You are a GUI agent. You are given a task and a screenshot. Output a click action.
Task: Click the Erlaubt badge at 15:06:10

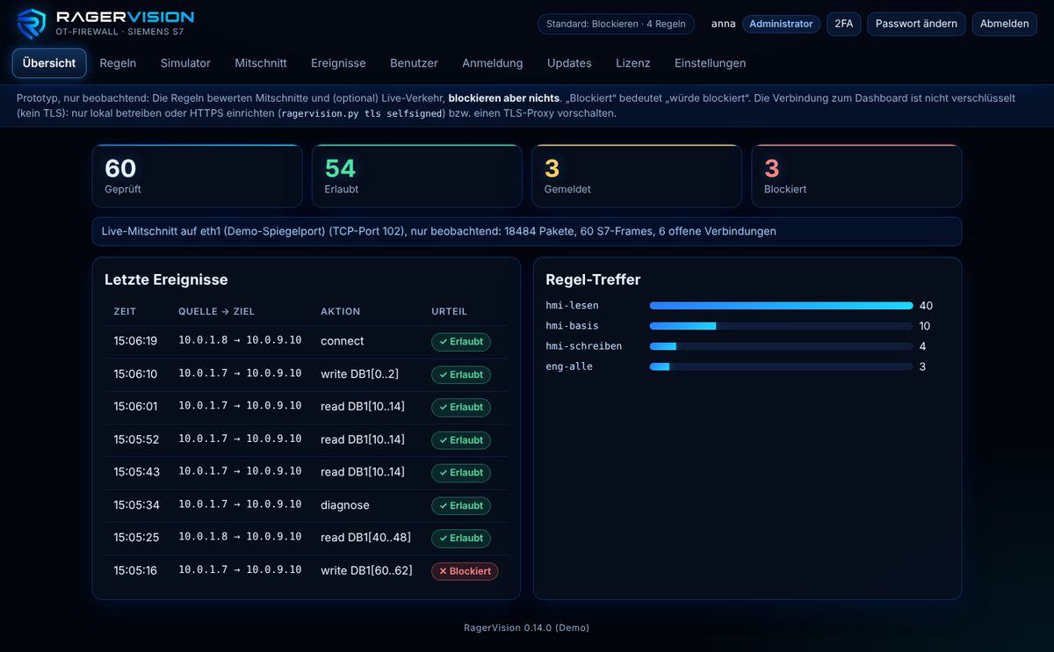(x=461, y=374)
